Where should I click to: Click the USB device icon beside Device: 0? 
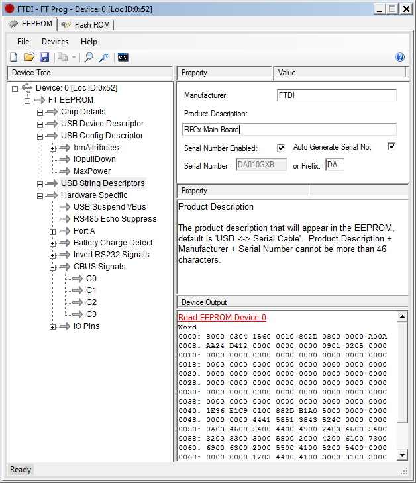27,88
